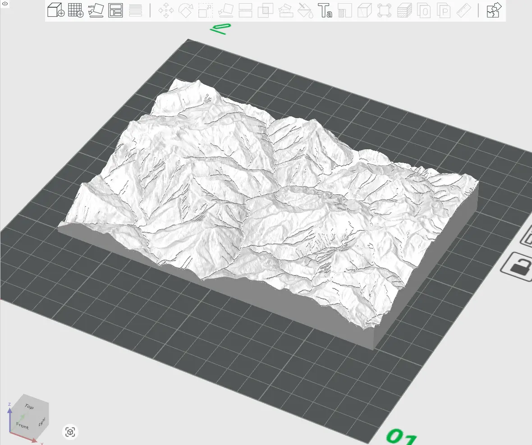Run Auto orient on the model
Screen dimensions: 532x445
click(96, 10)
